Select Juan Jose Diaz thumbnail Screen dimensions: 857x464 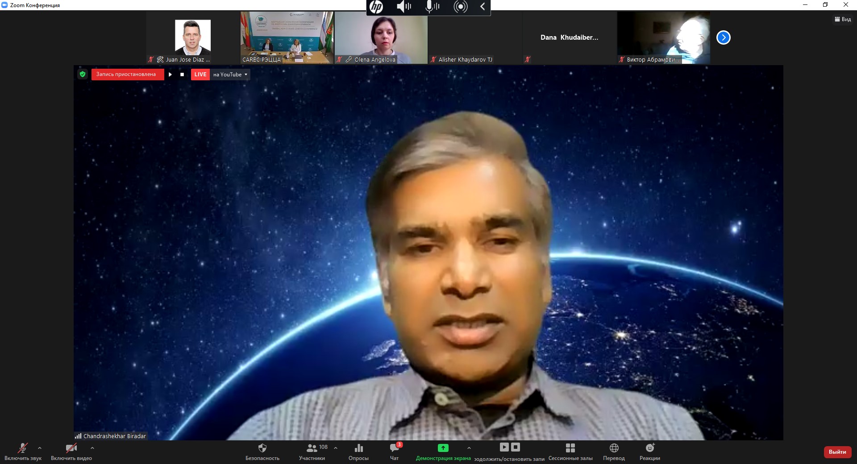pyautogui.click(x=193, y=37)
